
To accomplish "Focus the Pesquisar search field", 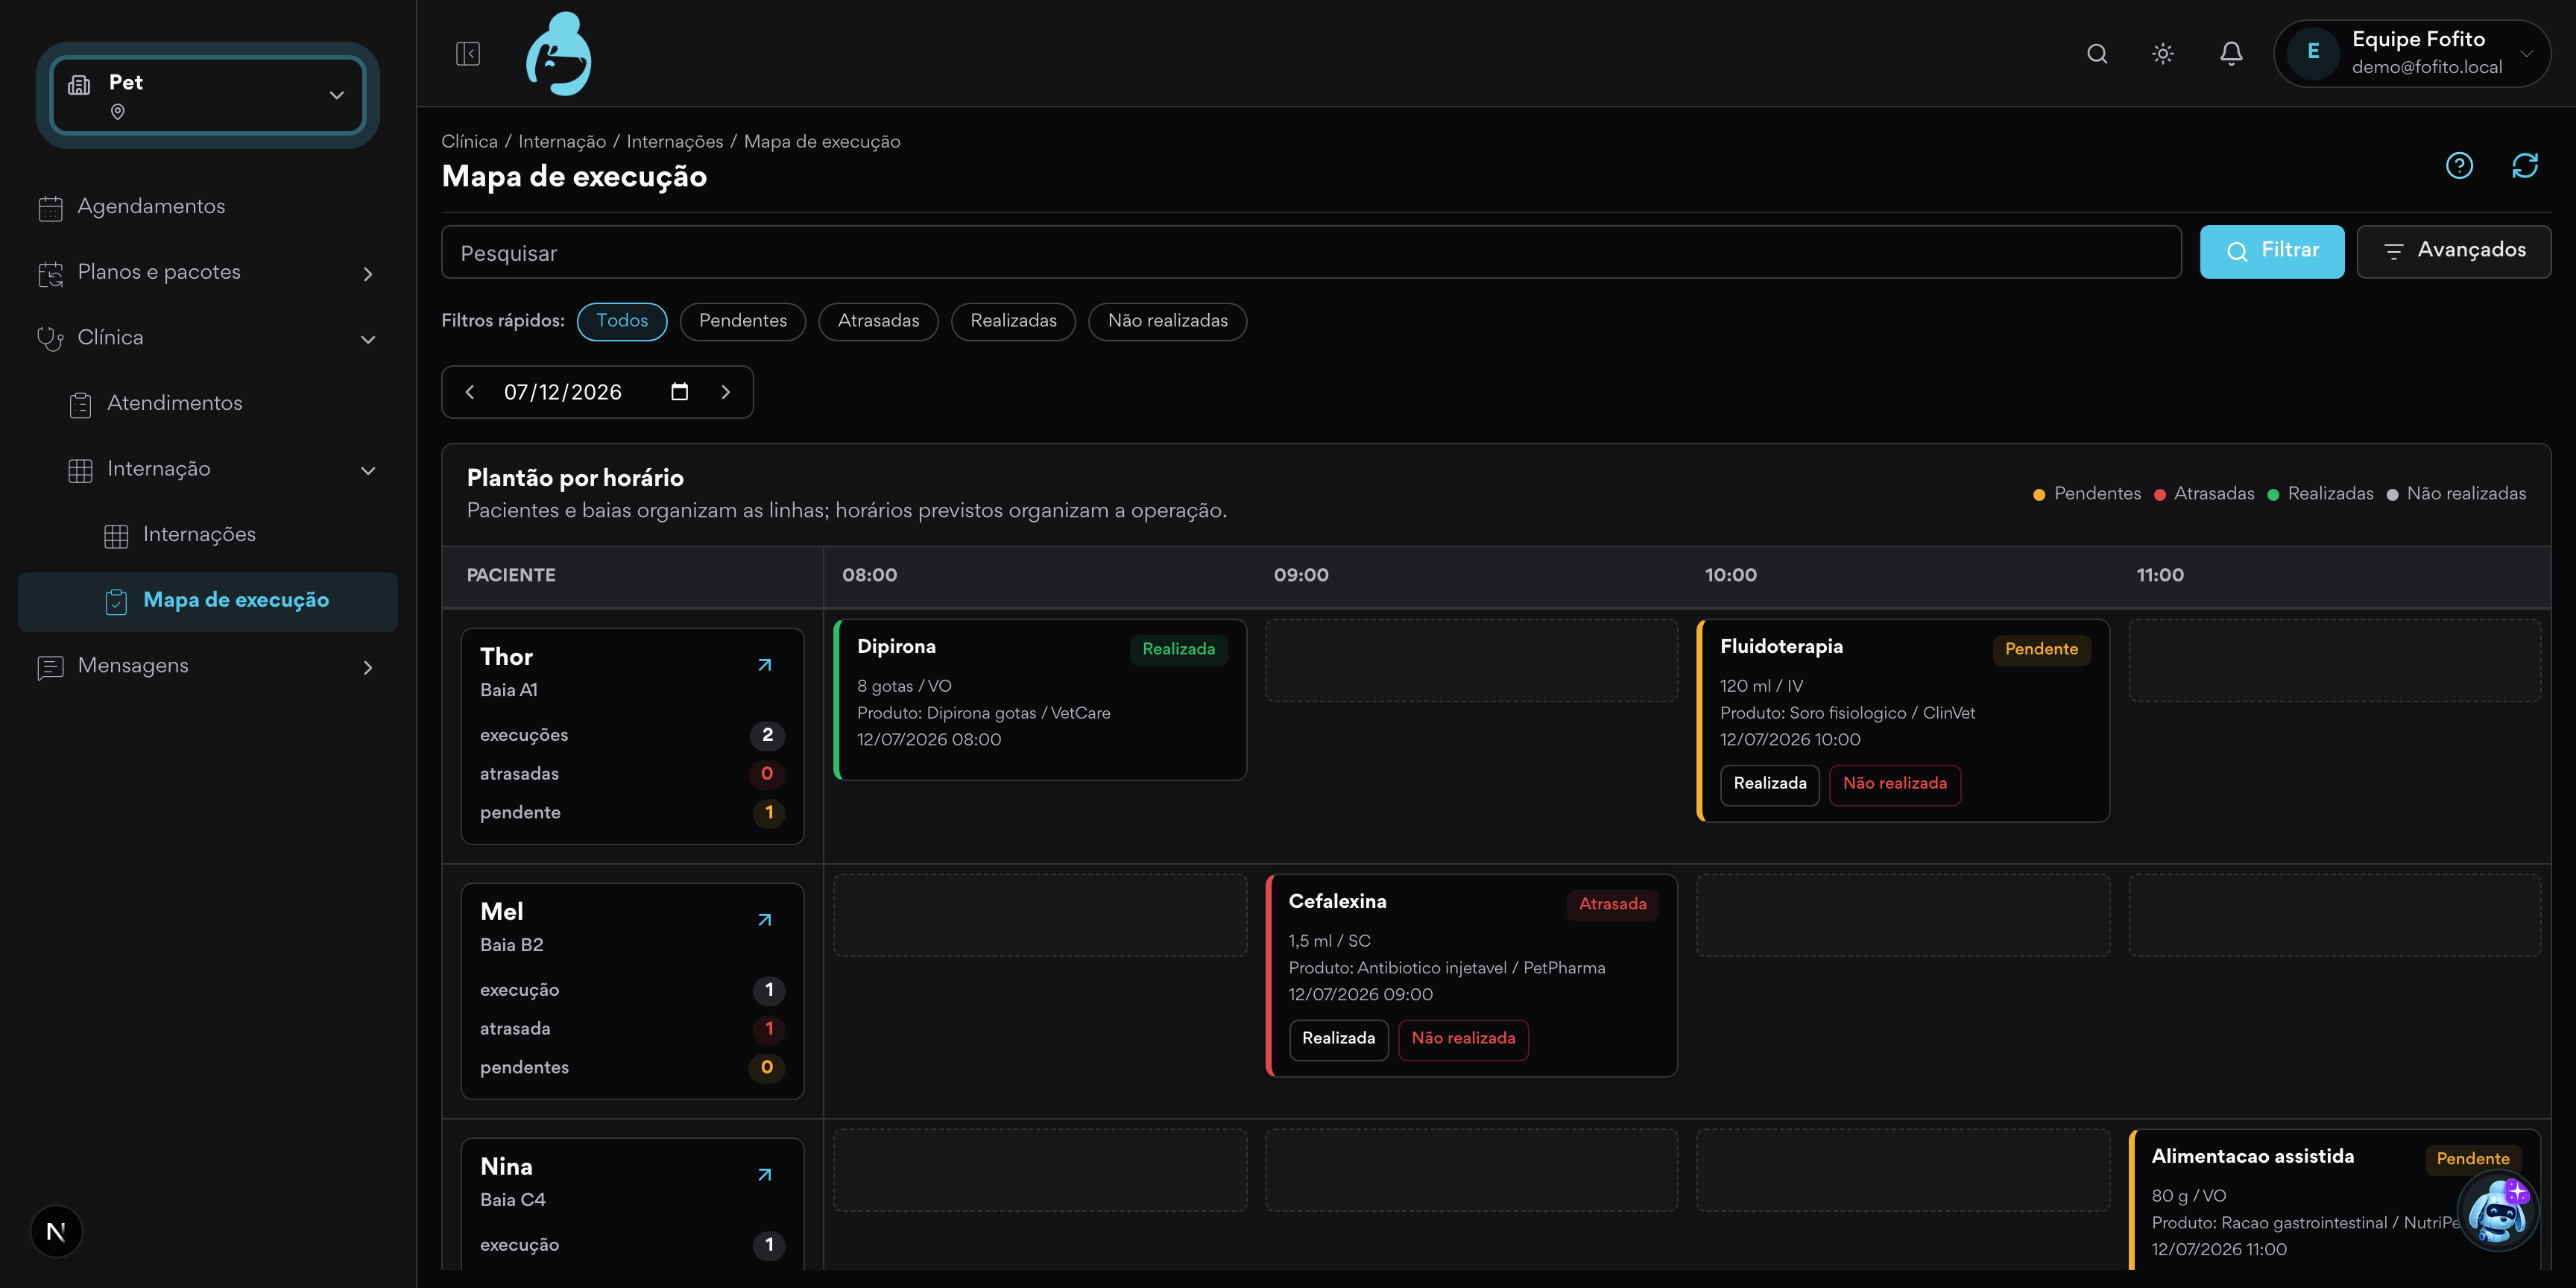I will pos(1311,252).
